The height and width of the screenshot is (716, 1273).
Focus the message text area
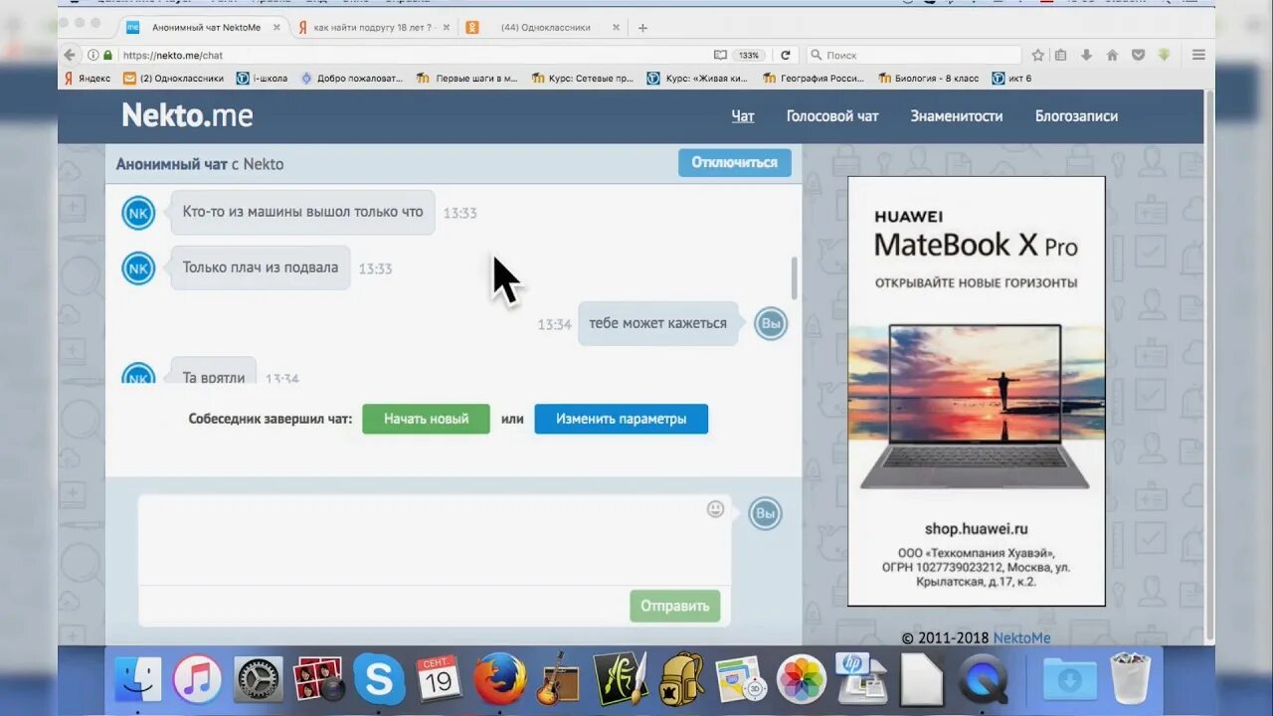435,540
